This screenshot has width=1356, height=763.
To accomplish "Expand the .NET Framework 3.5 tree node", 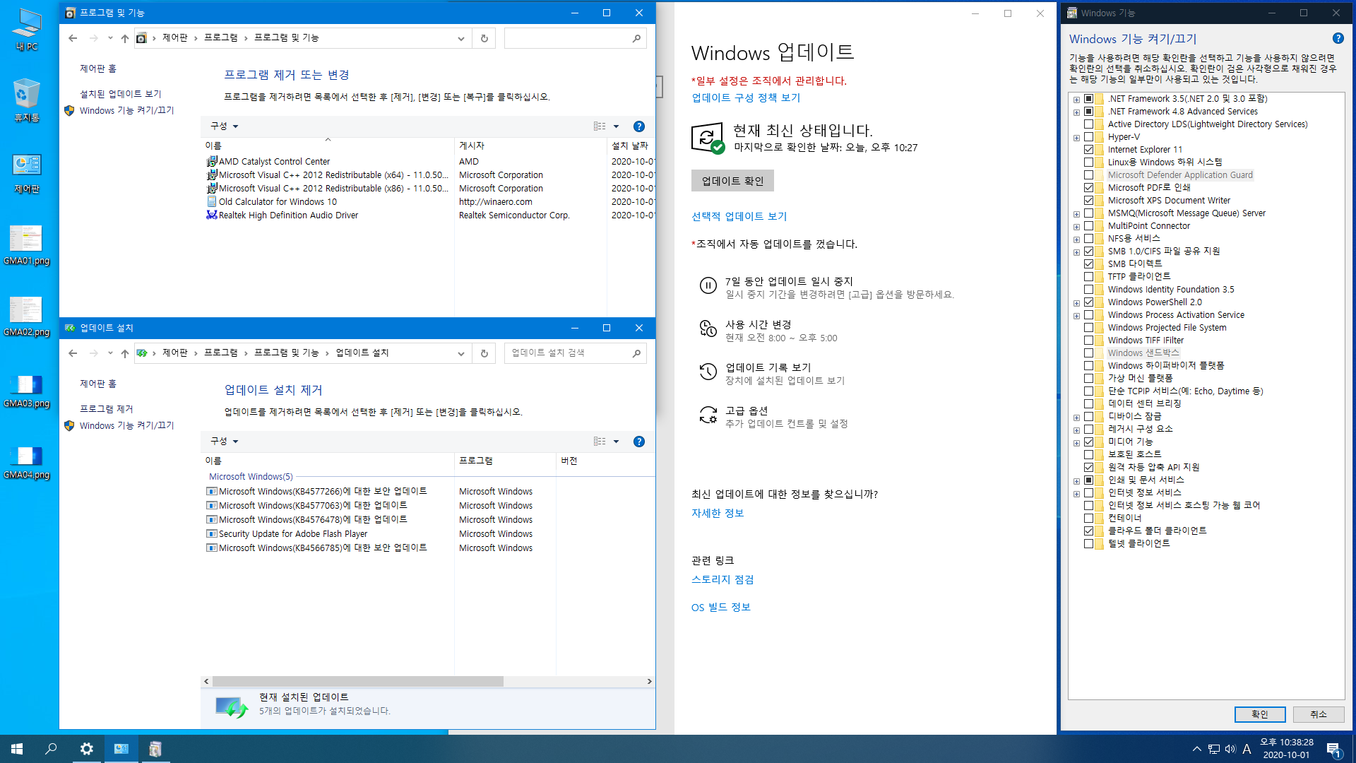I will [1076, 100].
